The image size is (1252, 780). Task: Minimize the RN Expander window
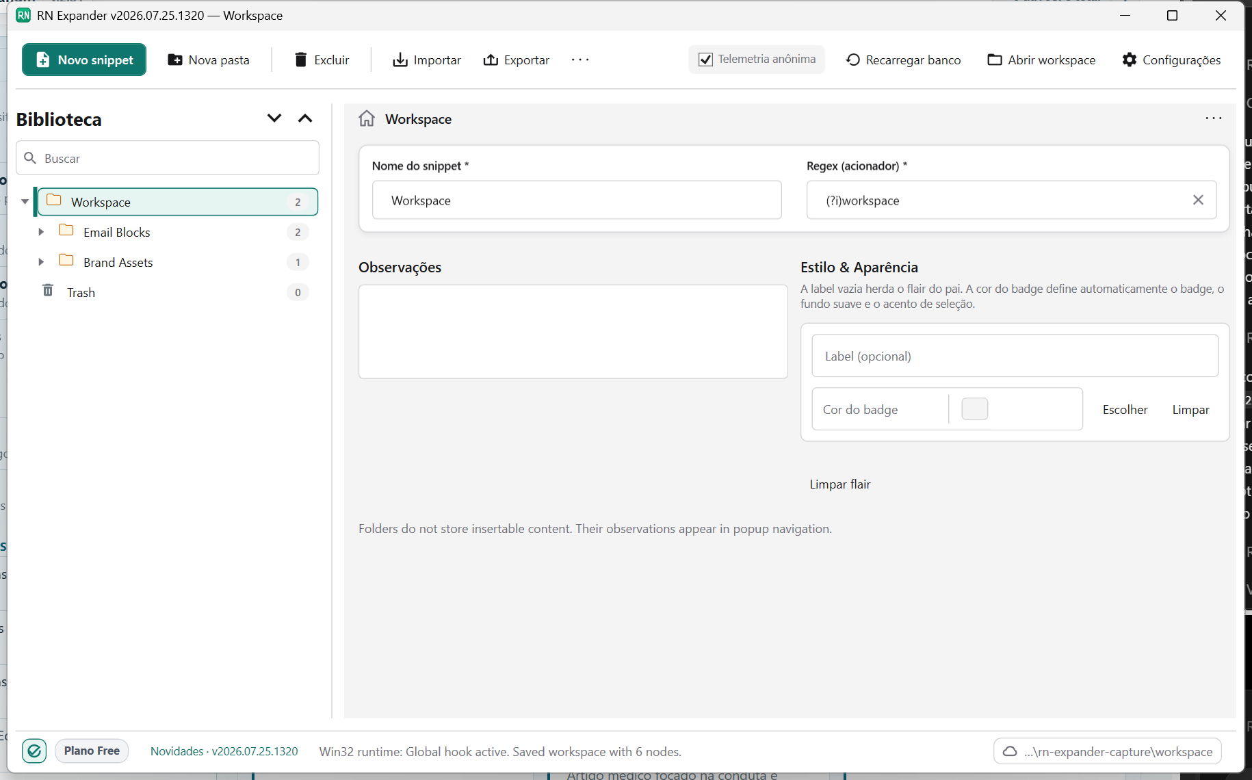pyautogui.click(x=1125, y=15)
